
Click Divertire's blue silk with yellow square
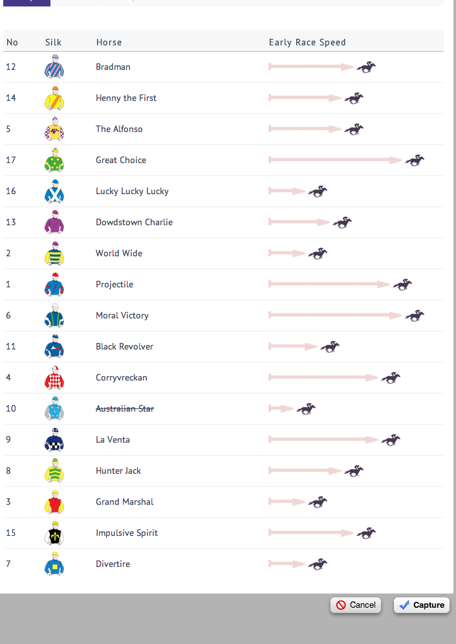[x=54, y=564]
